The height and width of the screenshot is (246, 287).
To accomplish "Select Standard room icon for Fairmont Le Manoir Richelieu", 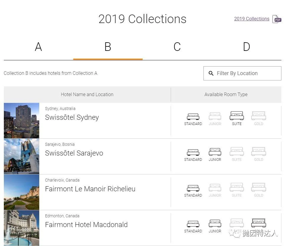I will tap(193, 188).
